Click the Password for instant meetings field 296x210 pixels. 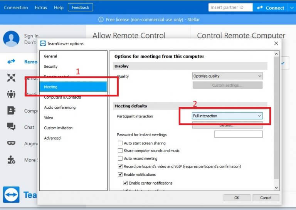click(x=239, y=134)
